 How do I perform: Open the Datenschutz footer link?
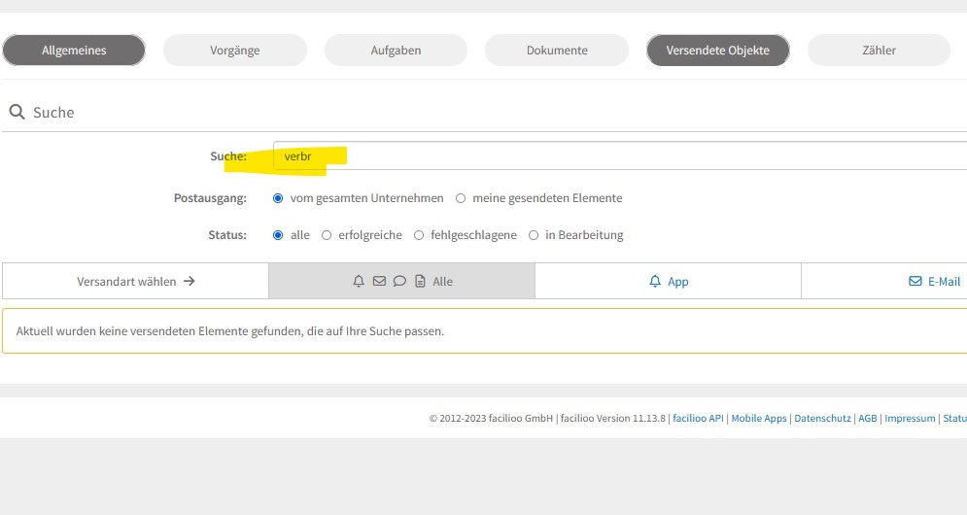(822, 419)
